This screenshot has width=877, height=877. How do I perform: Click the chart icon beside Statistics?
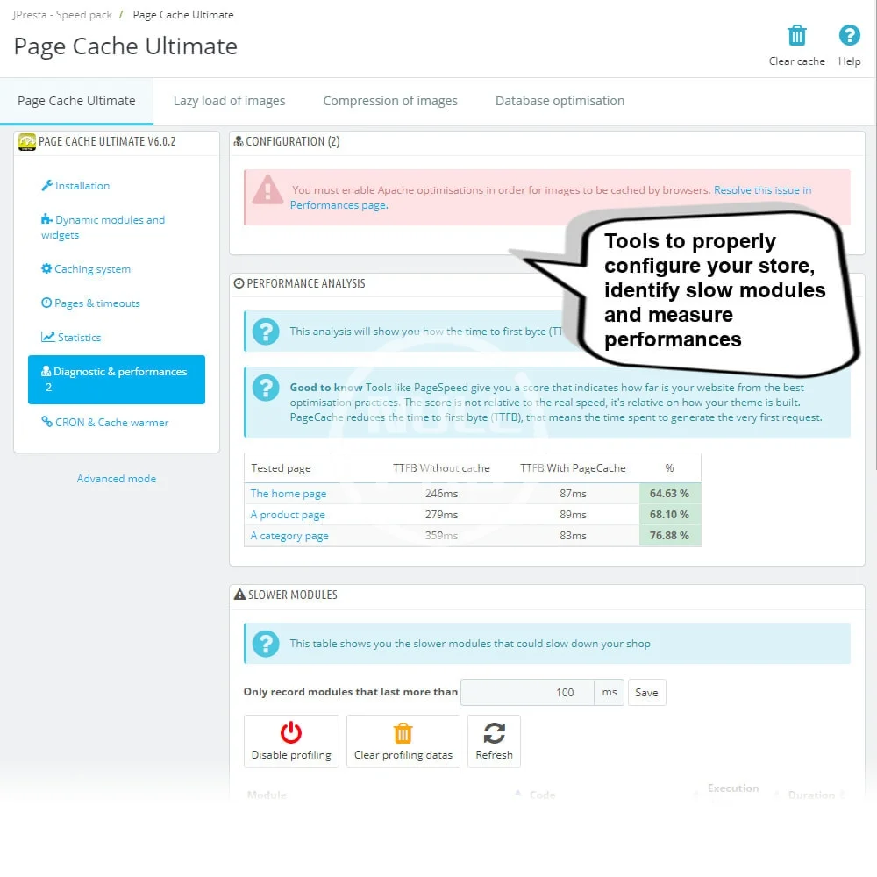[x=47, y=338]
